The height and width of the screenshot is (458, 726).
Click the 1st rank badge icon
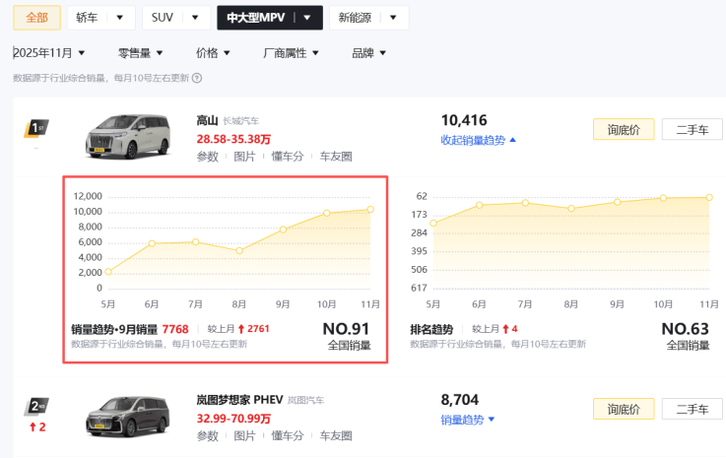click(36, 128)
